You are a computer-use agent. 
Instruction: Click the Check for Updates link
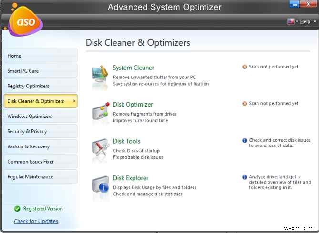[36, 221]
